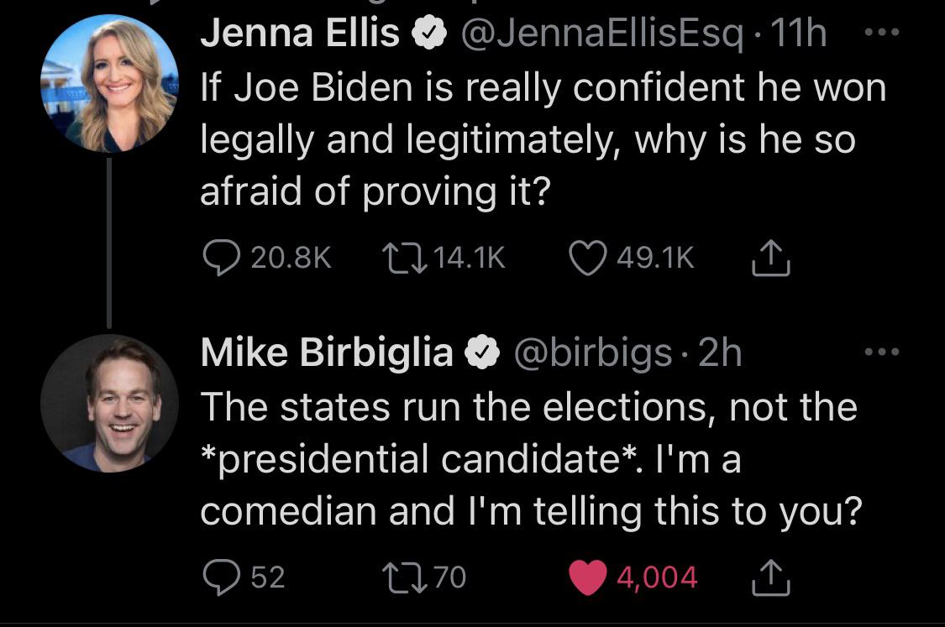Open more options on Mike Birbiglia's tweet
Viewport: 945px width, 627px height.
(x=881, y=353)
